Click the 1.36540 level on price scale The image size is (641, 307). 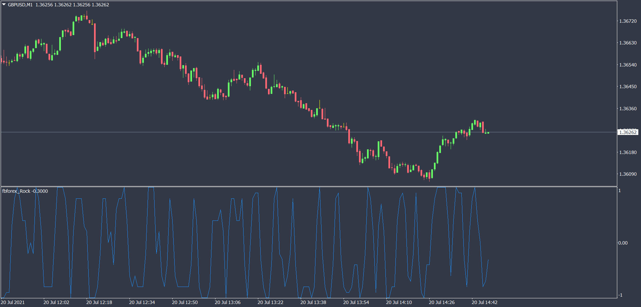point(628,65)
